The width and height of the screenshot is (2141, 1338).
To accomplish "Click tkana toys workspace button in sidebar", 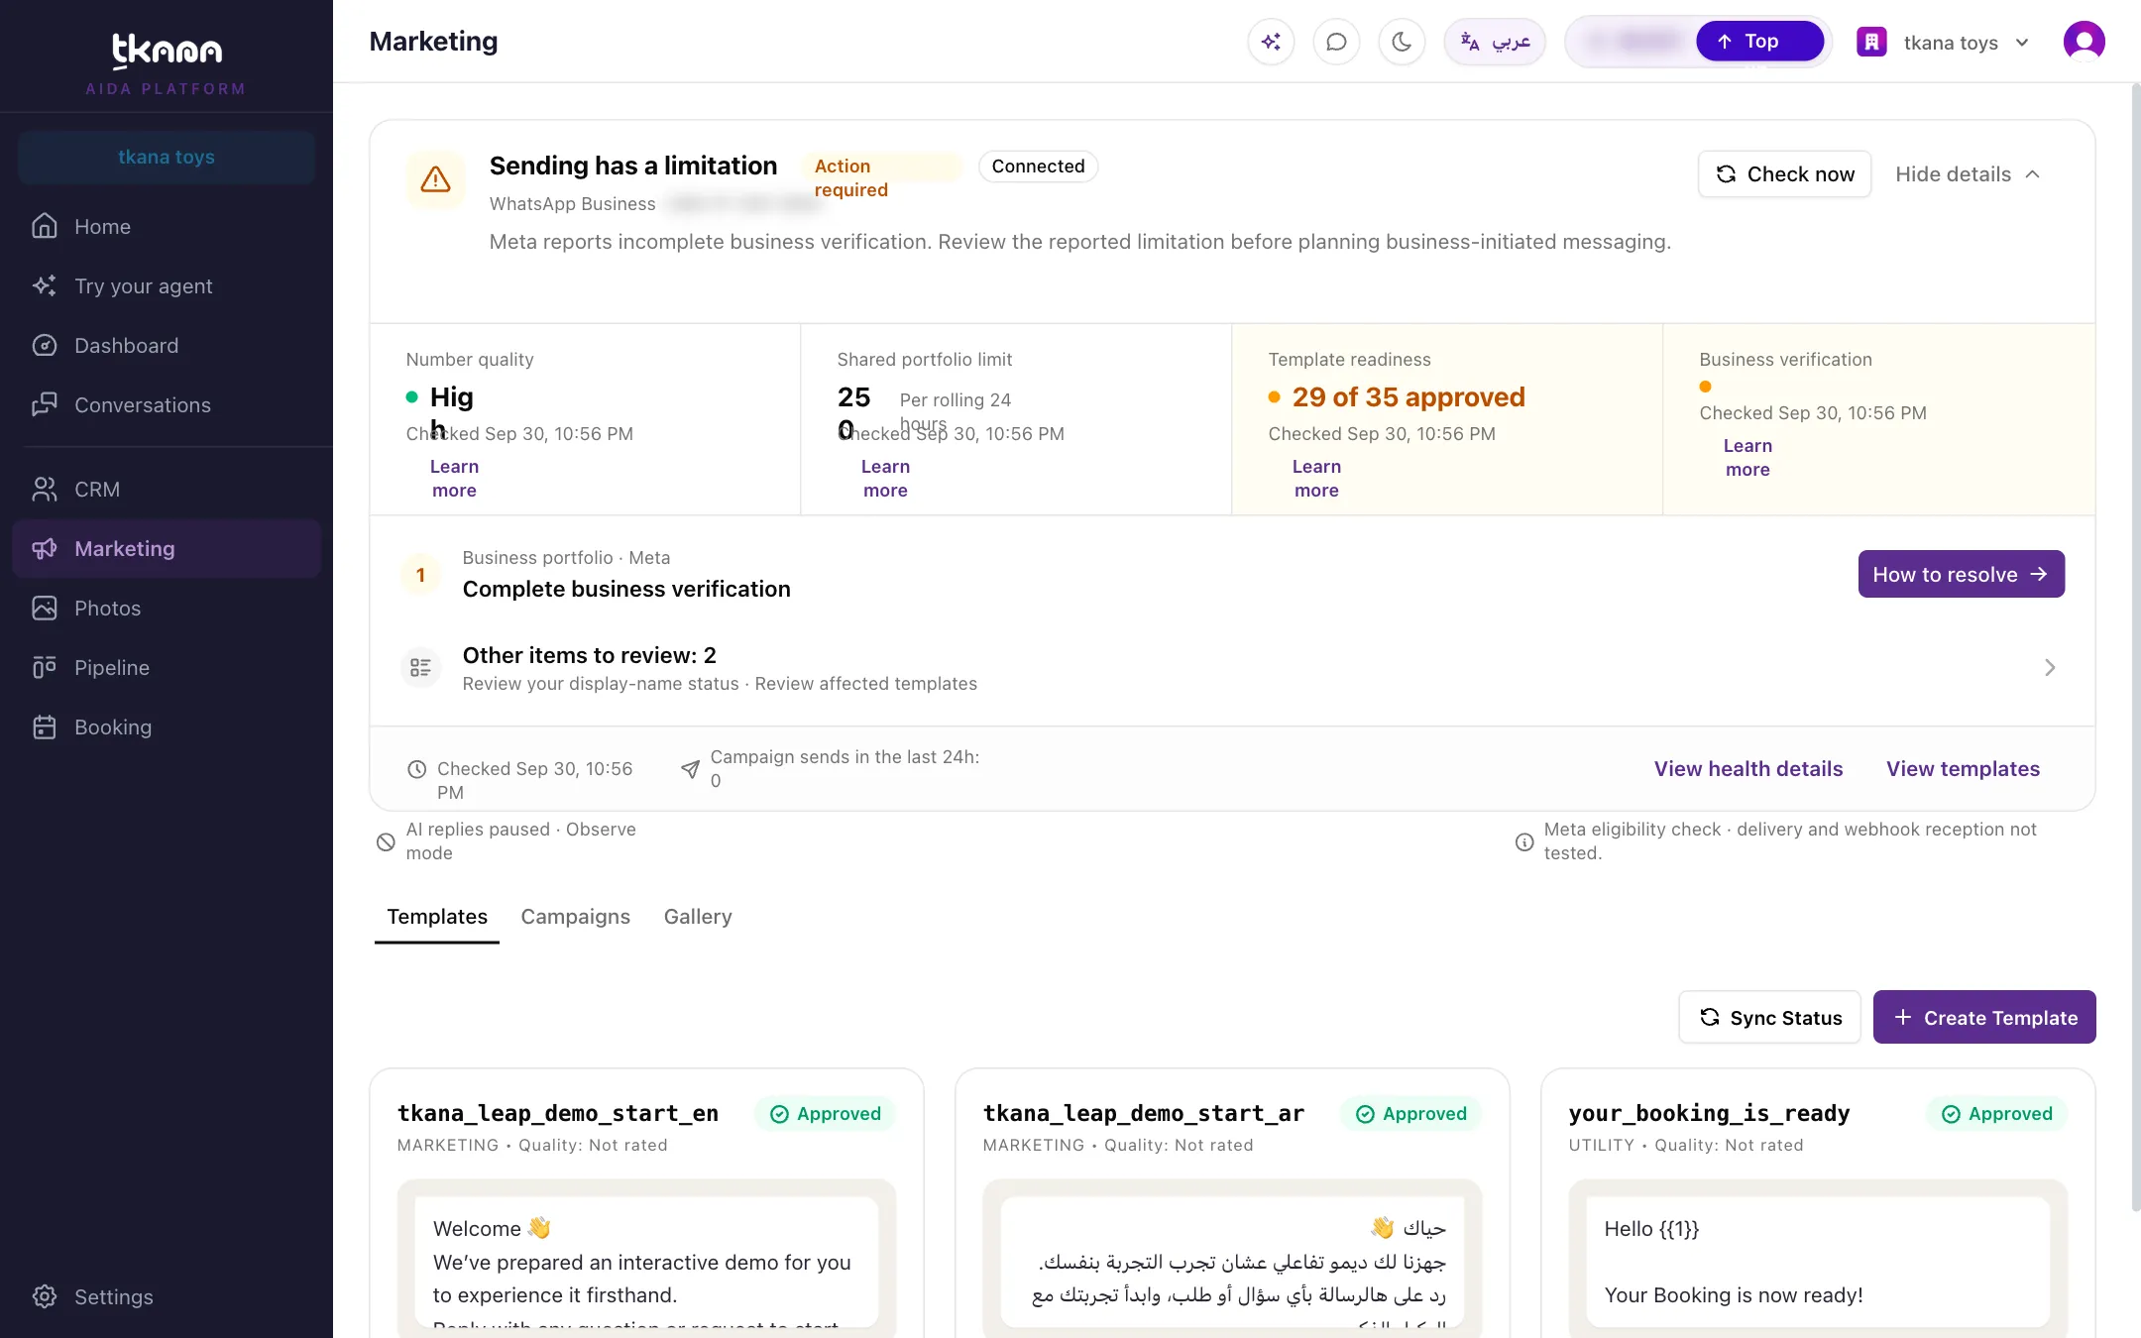I will 167,158.
